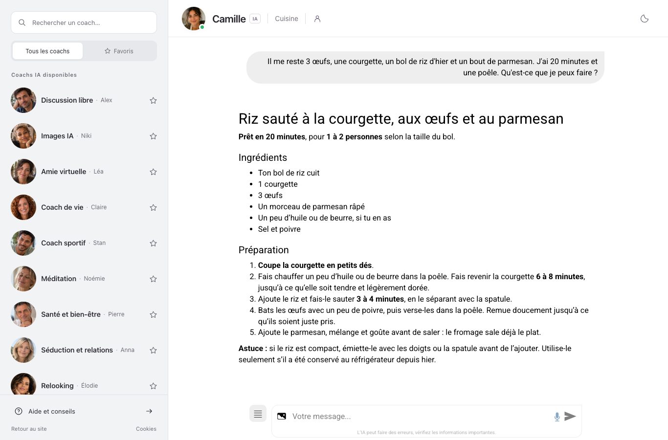
Task: Mark Amie virtuelle as favorite
Action: (x=153, y=172)
